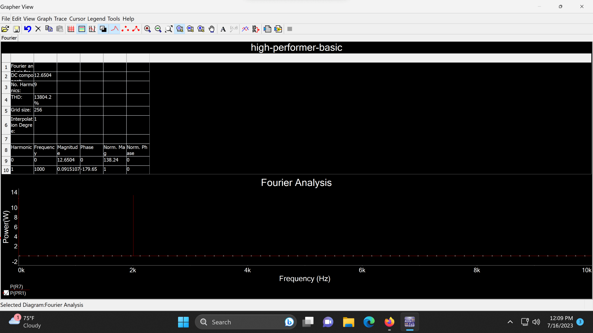Select the P(R7) legend label

click(x=17, y=286)
